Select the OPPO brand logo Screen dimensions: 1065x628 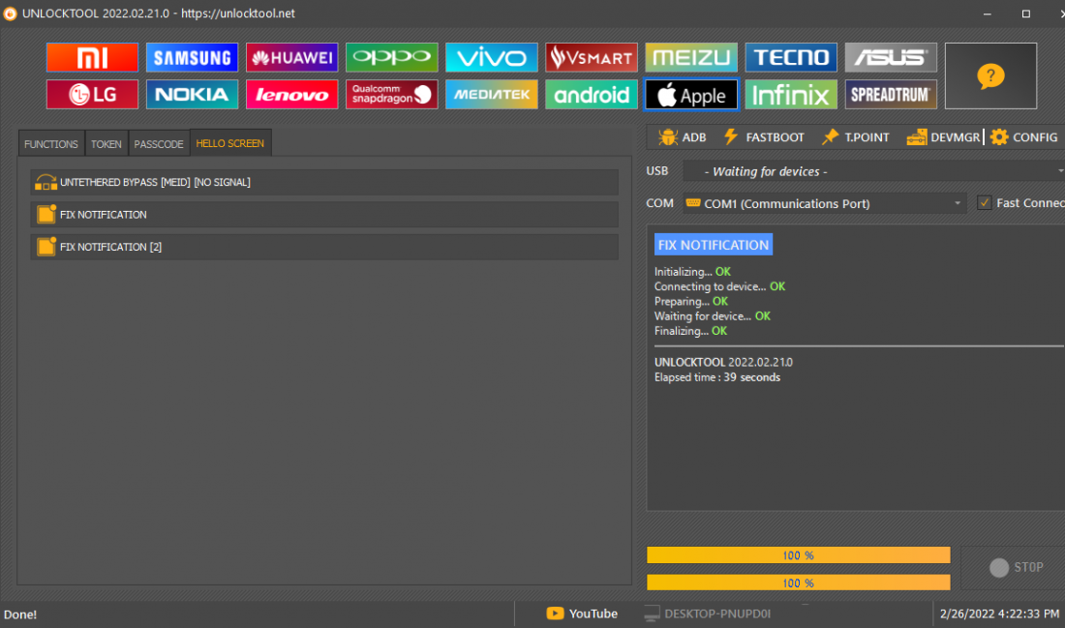(392, 58)
